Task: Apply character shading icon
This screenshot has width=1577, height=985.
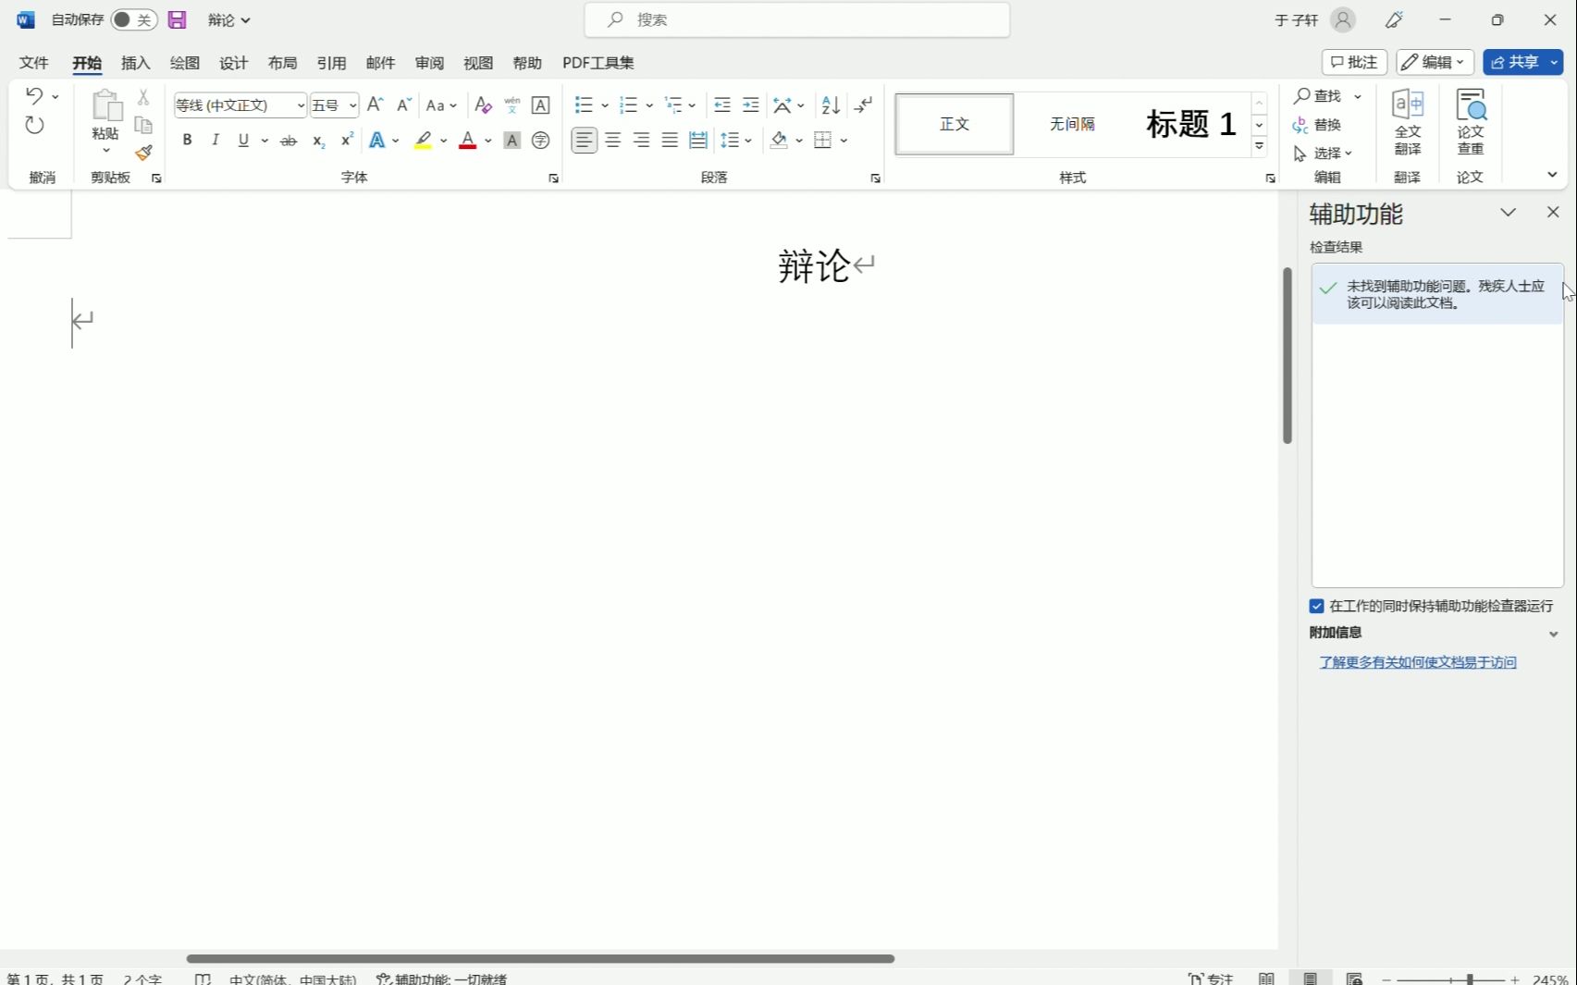Action: coord(511,141)
